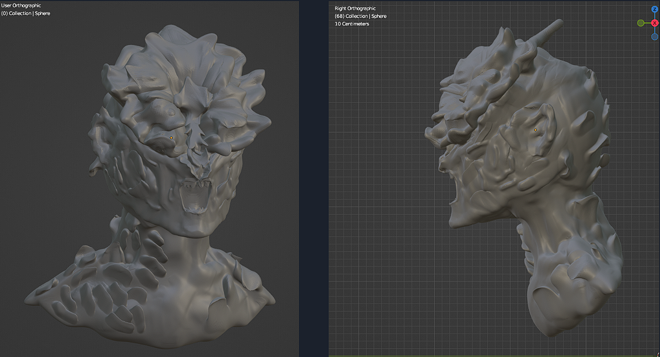Select the ear on the side-view sculpt

pyautogui.click(x=534, y=130)
